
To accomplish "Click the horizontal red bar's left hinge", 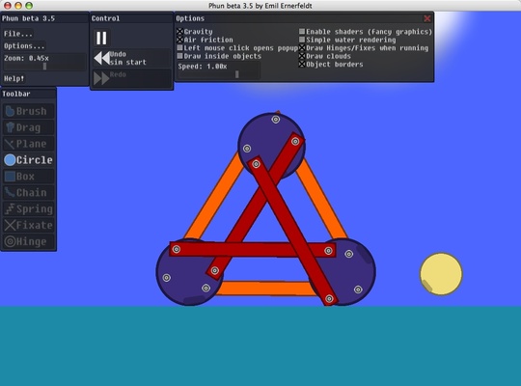I will [177, 249].
